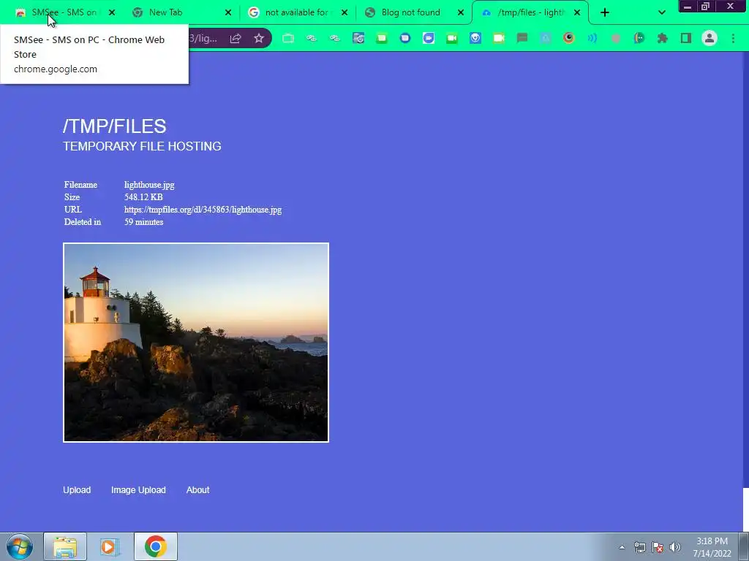Click the '59 minutes' deletion time text
749x561 pixels.
point(144,222)
